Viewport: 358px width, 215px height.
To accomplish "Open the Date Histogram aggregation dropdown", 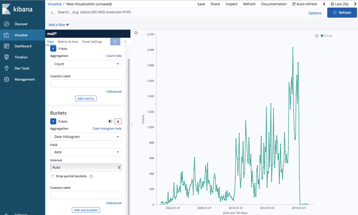I will click(x=86, y=137).
